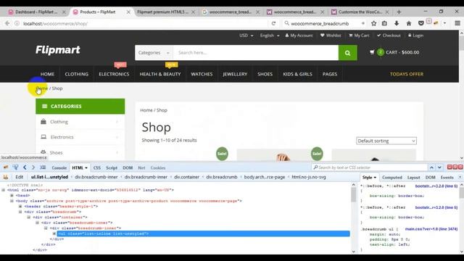This screenshot has width=464, height=261.
Task: Switch to Flipmart premium HTML5 tab
Action: pyautogui.click(x=162, y=12)
